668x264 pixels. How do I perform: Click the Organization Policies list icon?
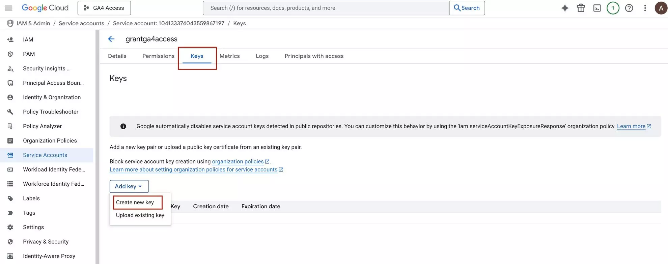pyautogui.click(x=10, y=141)
